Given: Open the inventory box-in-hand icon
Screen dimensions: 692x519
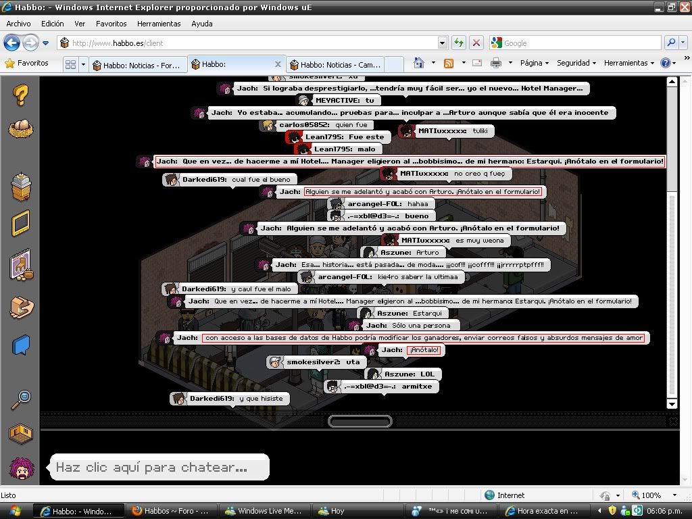Looking at the screenshot, I should tap(20, 308).
